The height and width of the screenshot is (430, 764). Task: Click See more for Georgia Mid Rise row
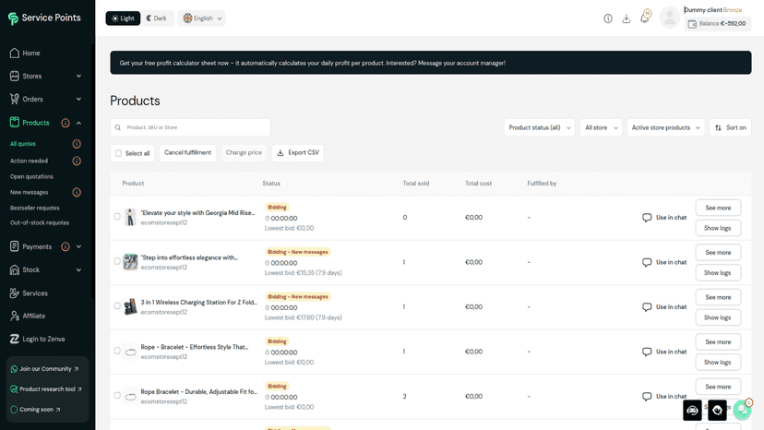[x=718, y=208]
